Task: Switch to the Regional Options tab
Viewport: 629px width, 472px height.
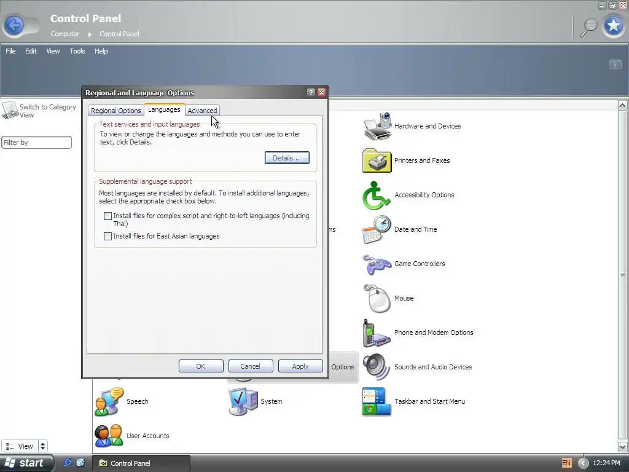Action: pos(115,111)
